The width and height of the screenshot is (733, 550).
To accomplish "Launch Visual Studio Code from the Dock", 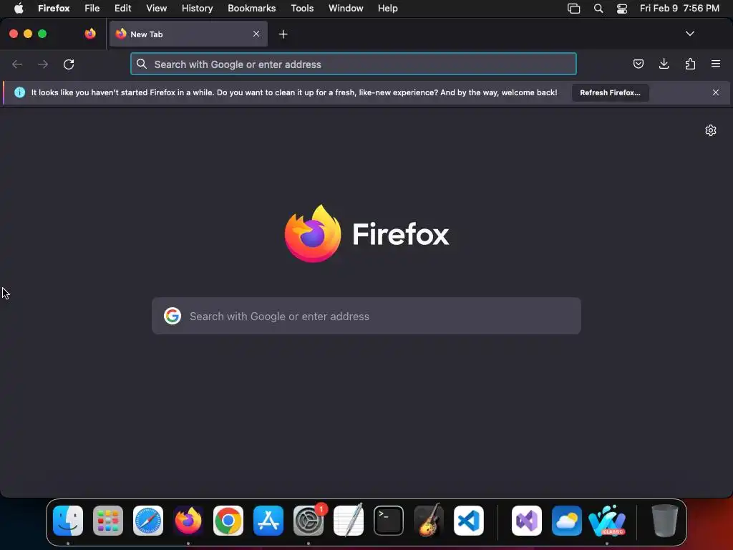I will [x=468, y=521].
